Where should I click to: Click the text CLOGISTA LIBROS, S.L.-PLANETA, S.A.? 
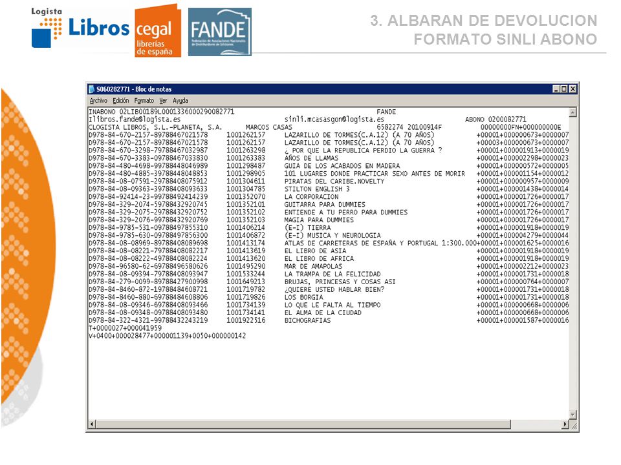pos(155,127)
